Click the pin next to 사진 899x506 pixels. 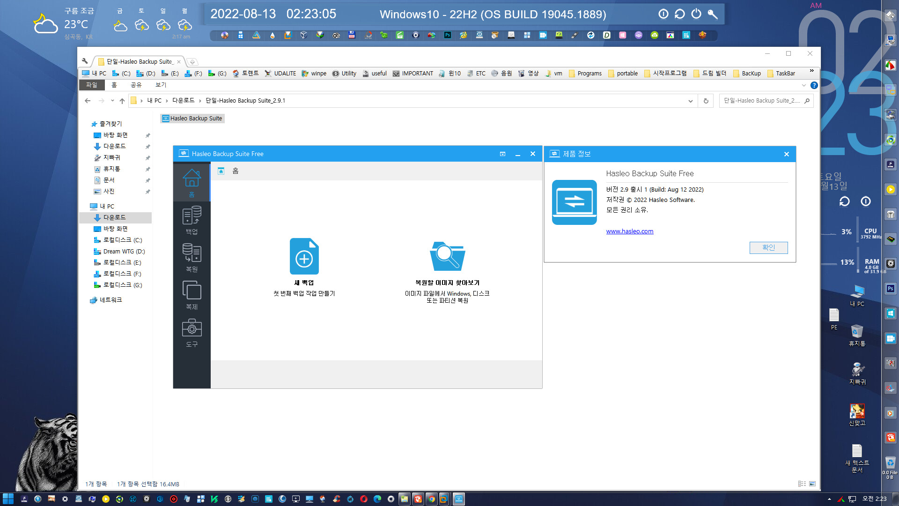[147, 192]
